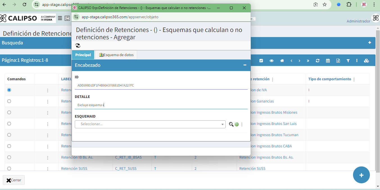Open Chrome three-dot menu
The height and width of the screenshot is (190, 380).
click(374, 4)
